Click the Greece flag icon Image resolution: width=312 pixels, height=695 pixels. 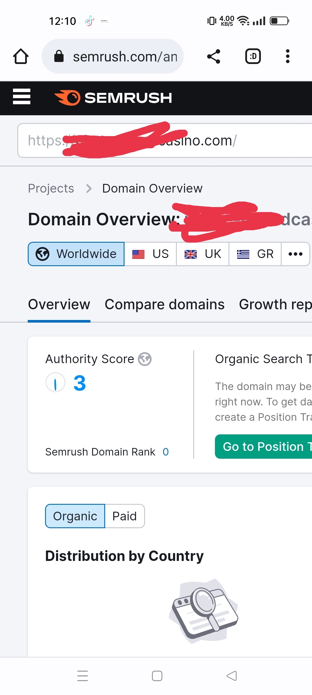point(243,254)
